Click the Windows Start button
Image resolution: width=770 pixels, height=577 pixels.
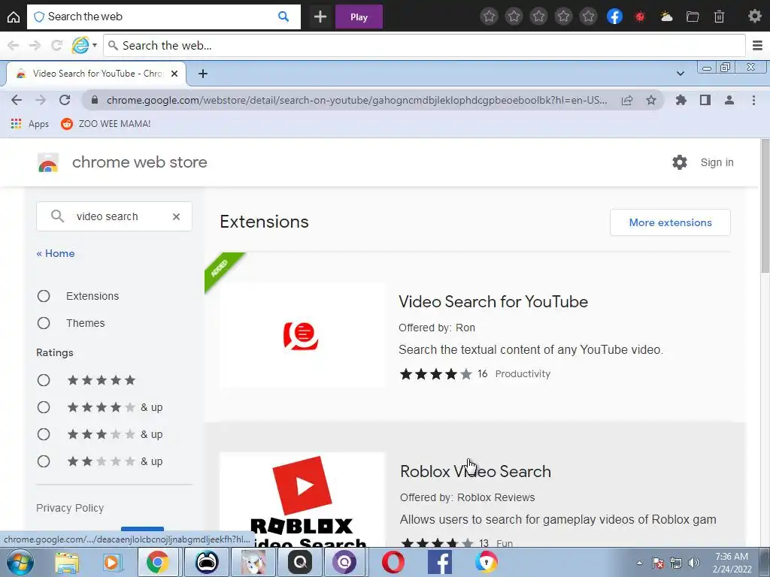[x=20, y=562]
